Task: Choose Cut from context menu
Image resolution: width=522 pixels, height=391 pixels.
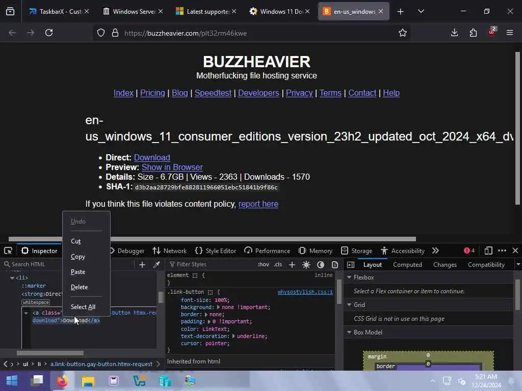Action: (86, 241)
